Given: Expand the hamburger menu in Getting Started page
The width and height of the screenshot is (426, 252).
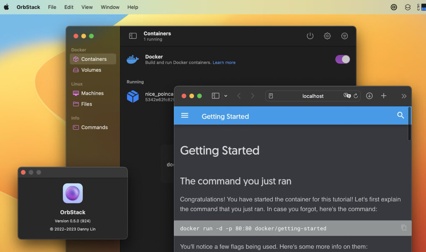Looking at the screenshot, I should (185, 115).
